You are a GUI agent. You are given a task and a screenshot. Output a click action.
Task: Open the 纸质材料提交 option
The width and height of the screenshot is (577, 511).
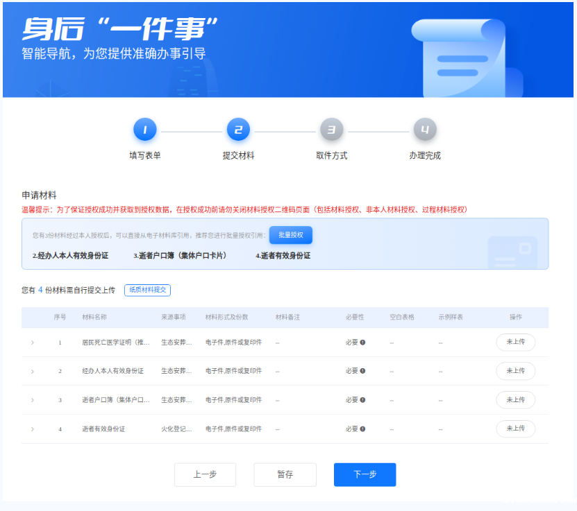point(147,291)
